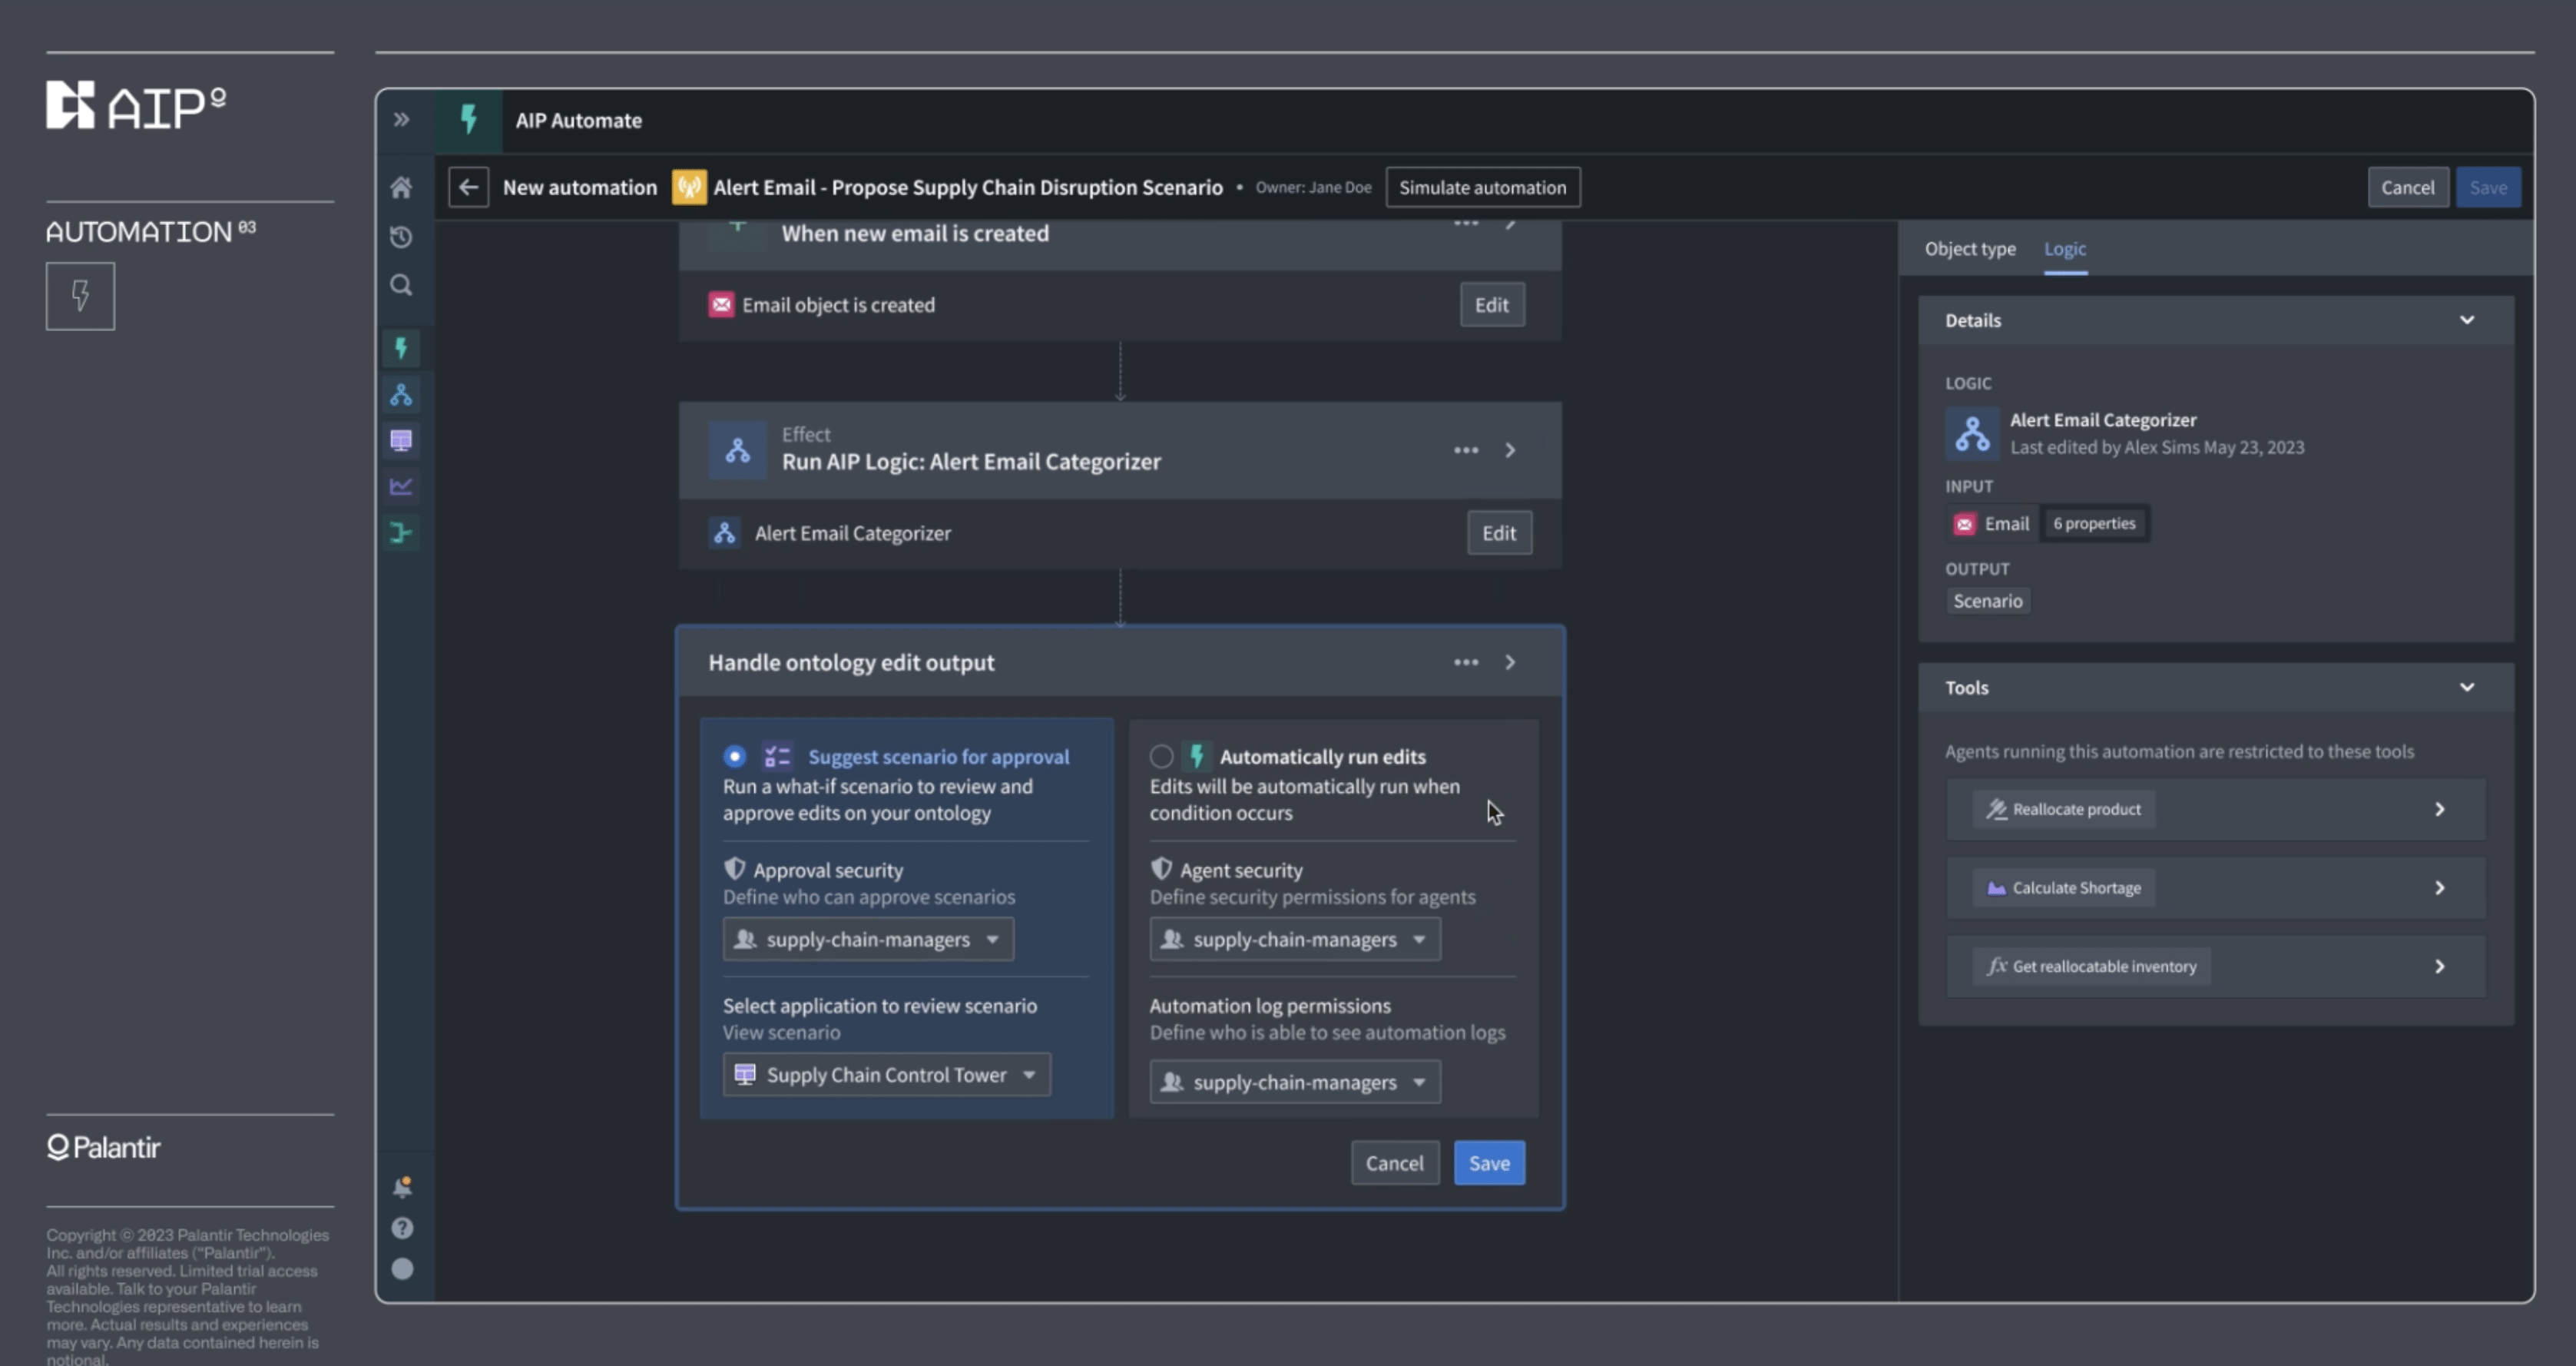This screenshot has width=2576, height=1366.
Task: Click the Scenario output tag
Action: 1988,600
